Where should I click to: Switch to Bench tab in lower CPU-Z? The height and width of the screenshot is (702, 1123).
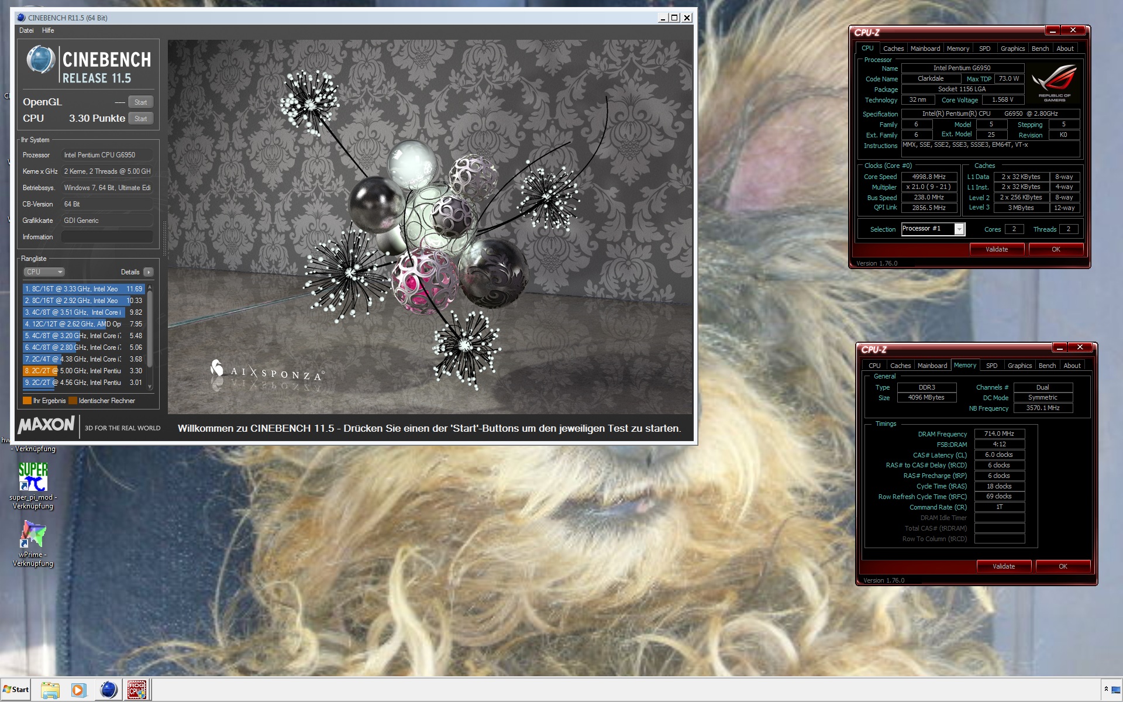(1047, 366)
